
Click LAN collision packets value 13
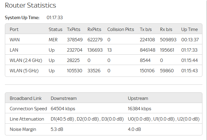[x=109, y=50]
